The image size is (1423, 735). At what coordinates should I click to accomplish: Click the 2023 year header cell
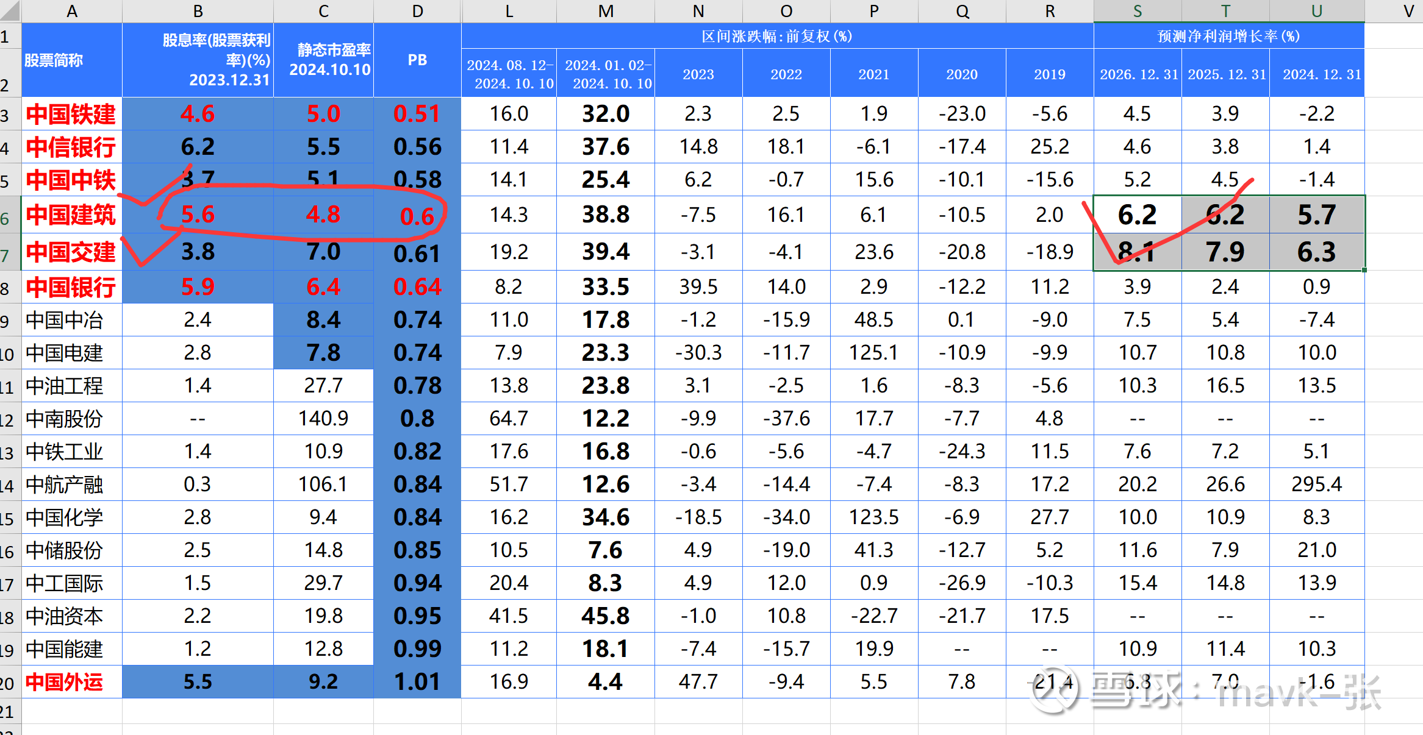[x=698, y=73]
